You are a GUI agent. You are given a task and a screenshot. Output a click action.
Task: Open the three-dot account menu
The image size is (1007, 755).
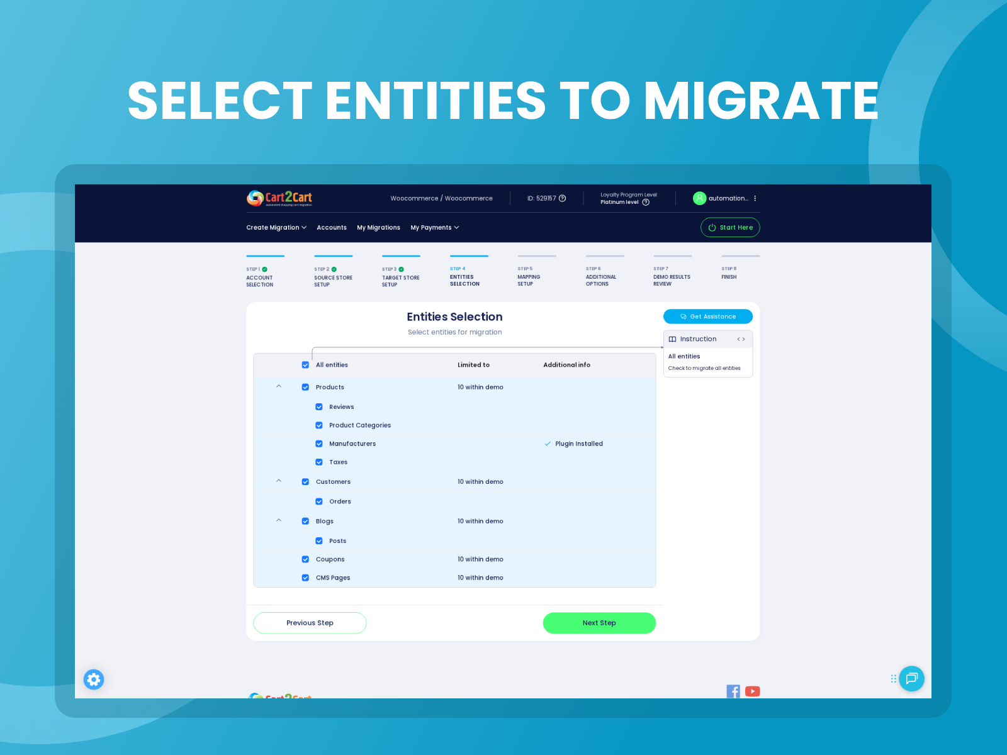click(755, 198)
